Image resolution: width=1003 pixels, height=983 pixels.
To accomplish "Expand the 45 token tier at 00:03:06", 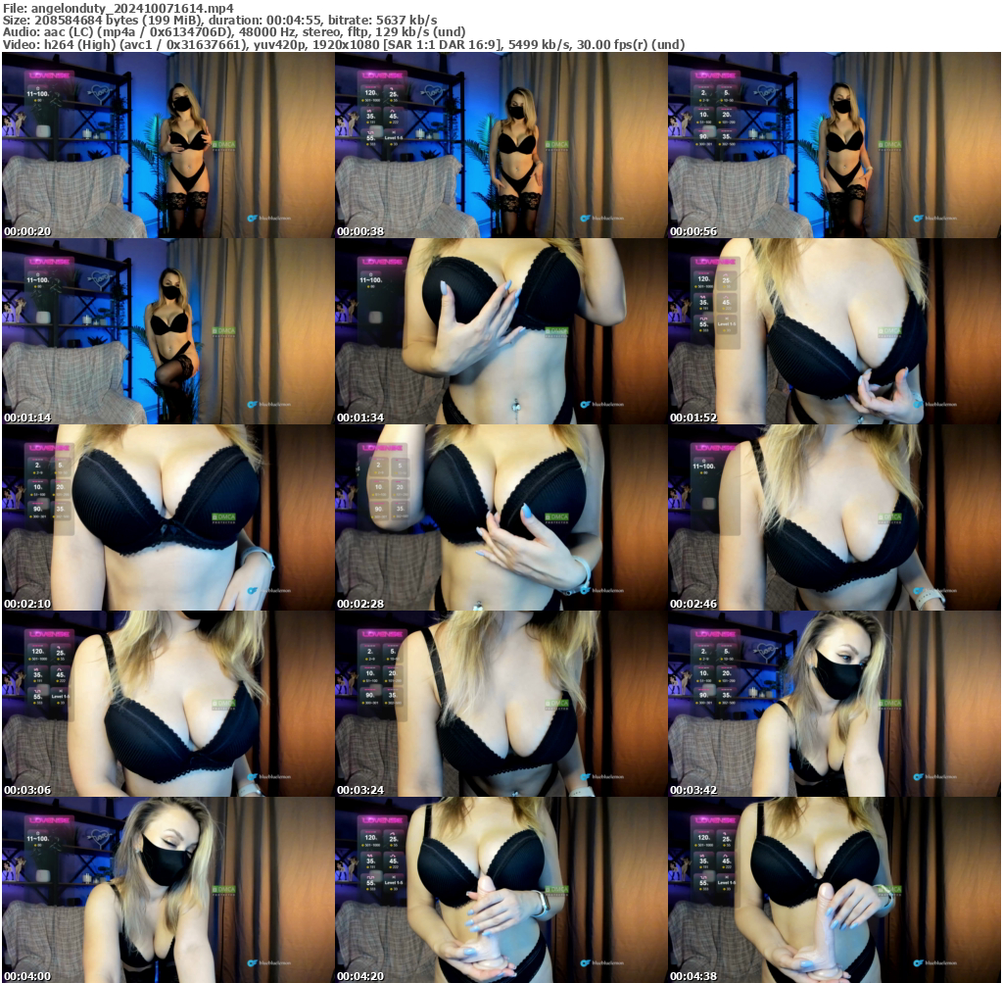I will [59, 675].
